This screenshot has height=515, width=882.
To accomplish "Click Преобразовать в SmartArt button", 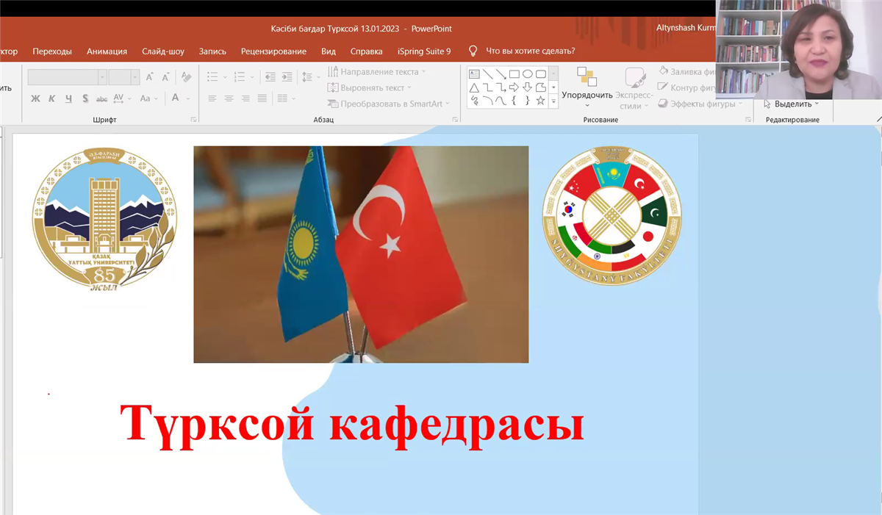I will (386, 104).
